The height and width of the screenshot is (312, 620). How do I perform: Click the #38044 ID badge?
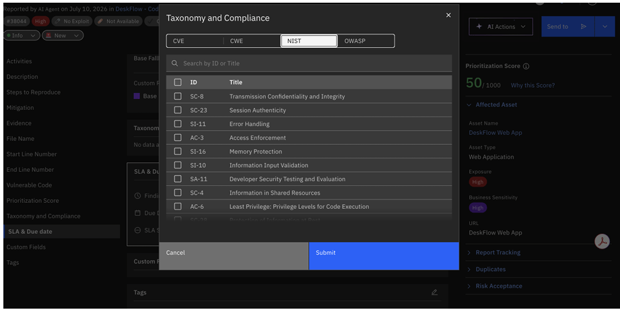tap(17, 21)
